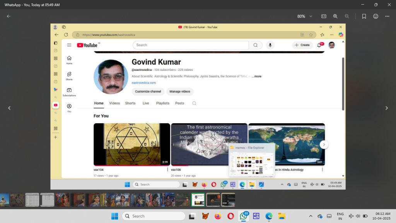Reset image to actual size 1:1
Viewport: 396px width, 223px height.
pyautogui.click(x=324, y=16)
